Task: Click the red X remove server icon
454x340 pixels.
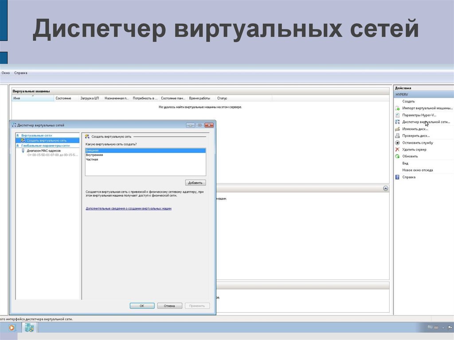Action: pyautogui.click(x=397, y=149)
